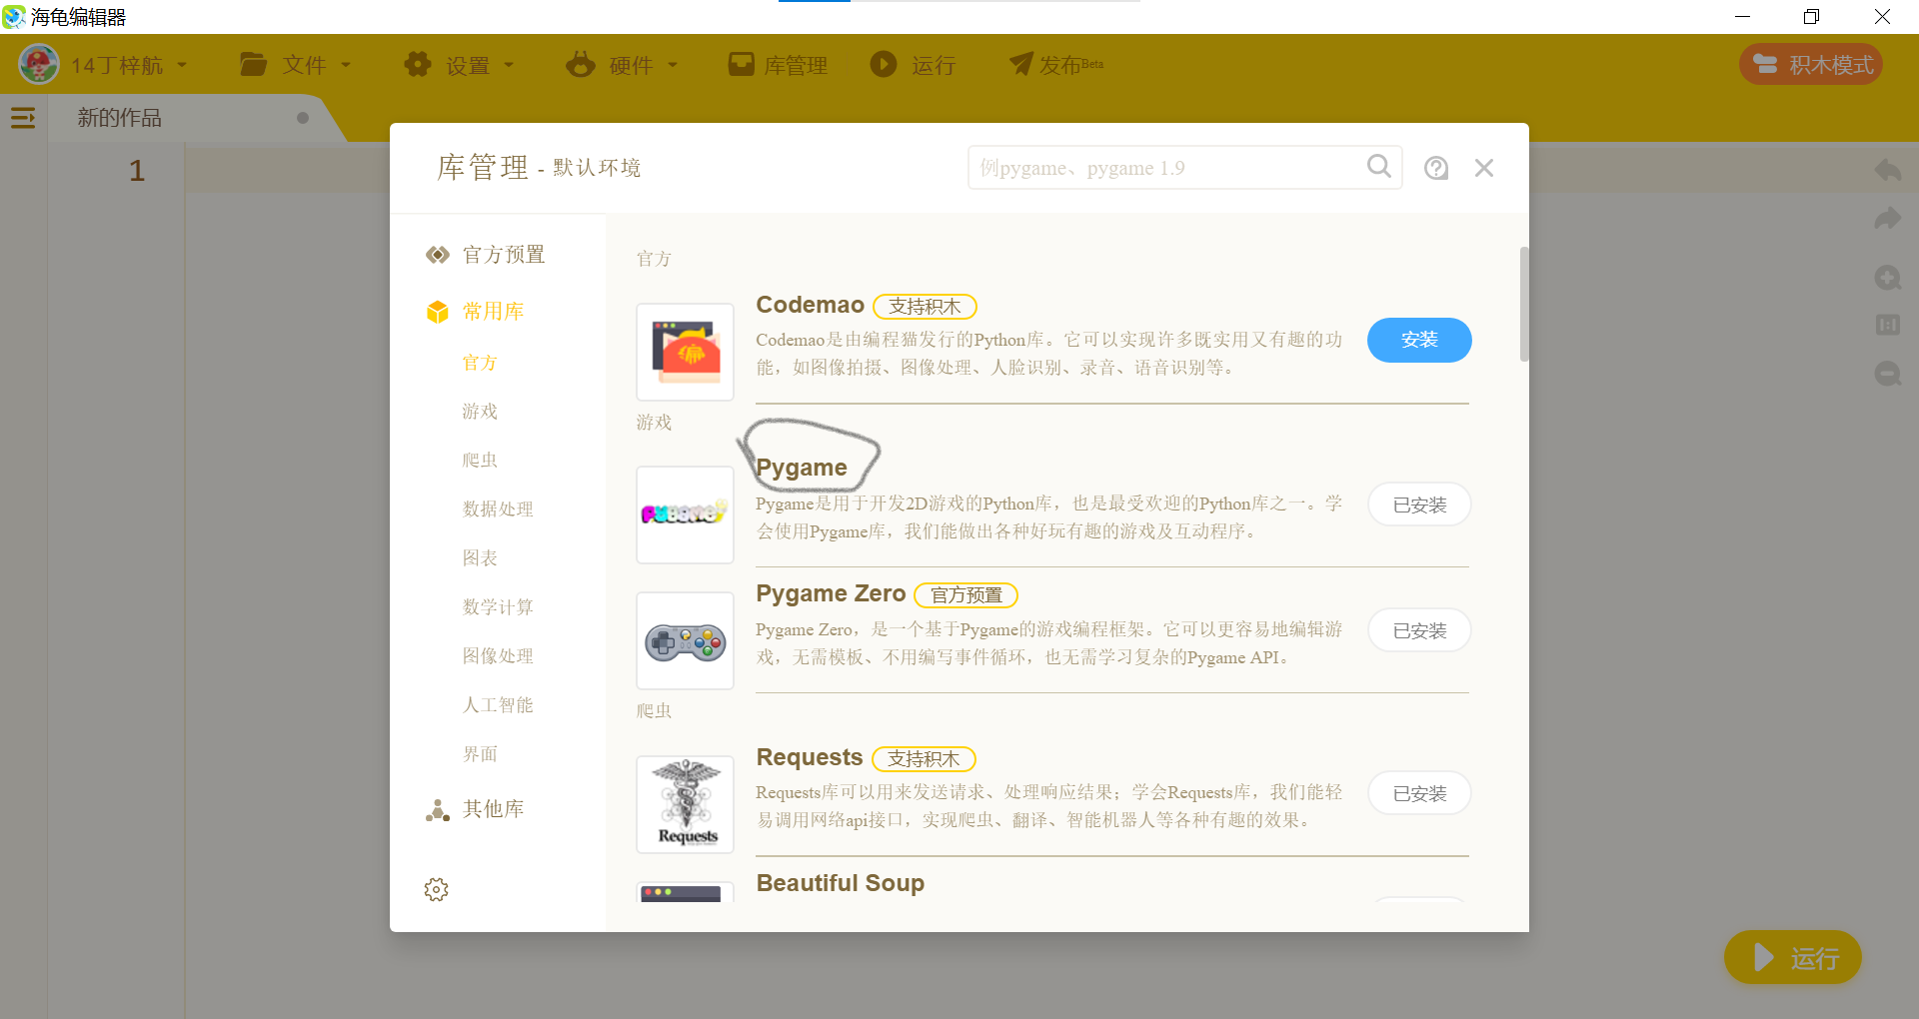Switch to 积木模式
This screenshot has height=1019, width=1919.
[x=1811, y=65]
